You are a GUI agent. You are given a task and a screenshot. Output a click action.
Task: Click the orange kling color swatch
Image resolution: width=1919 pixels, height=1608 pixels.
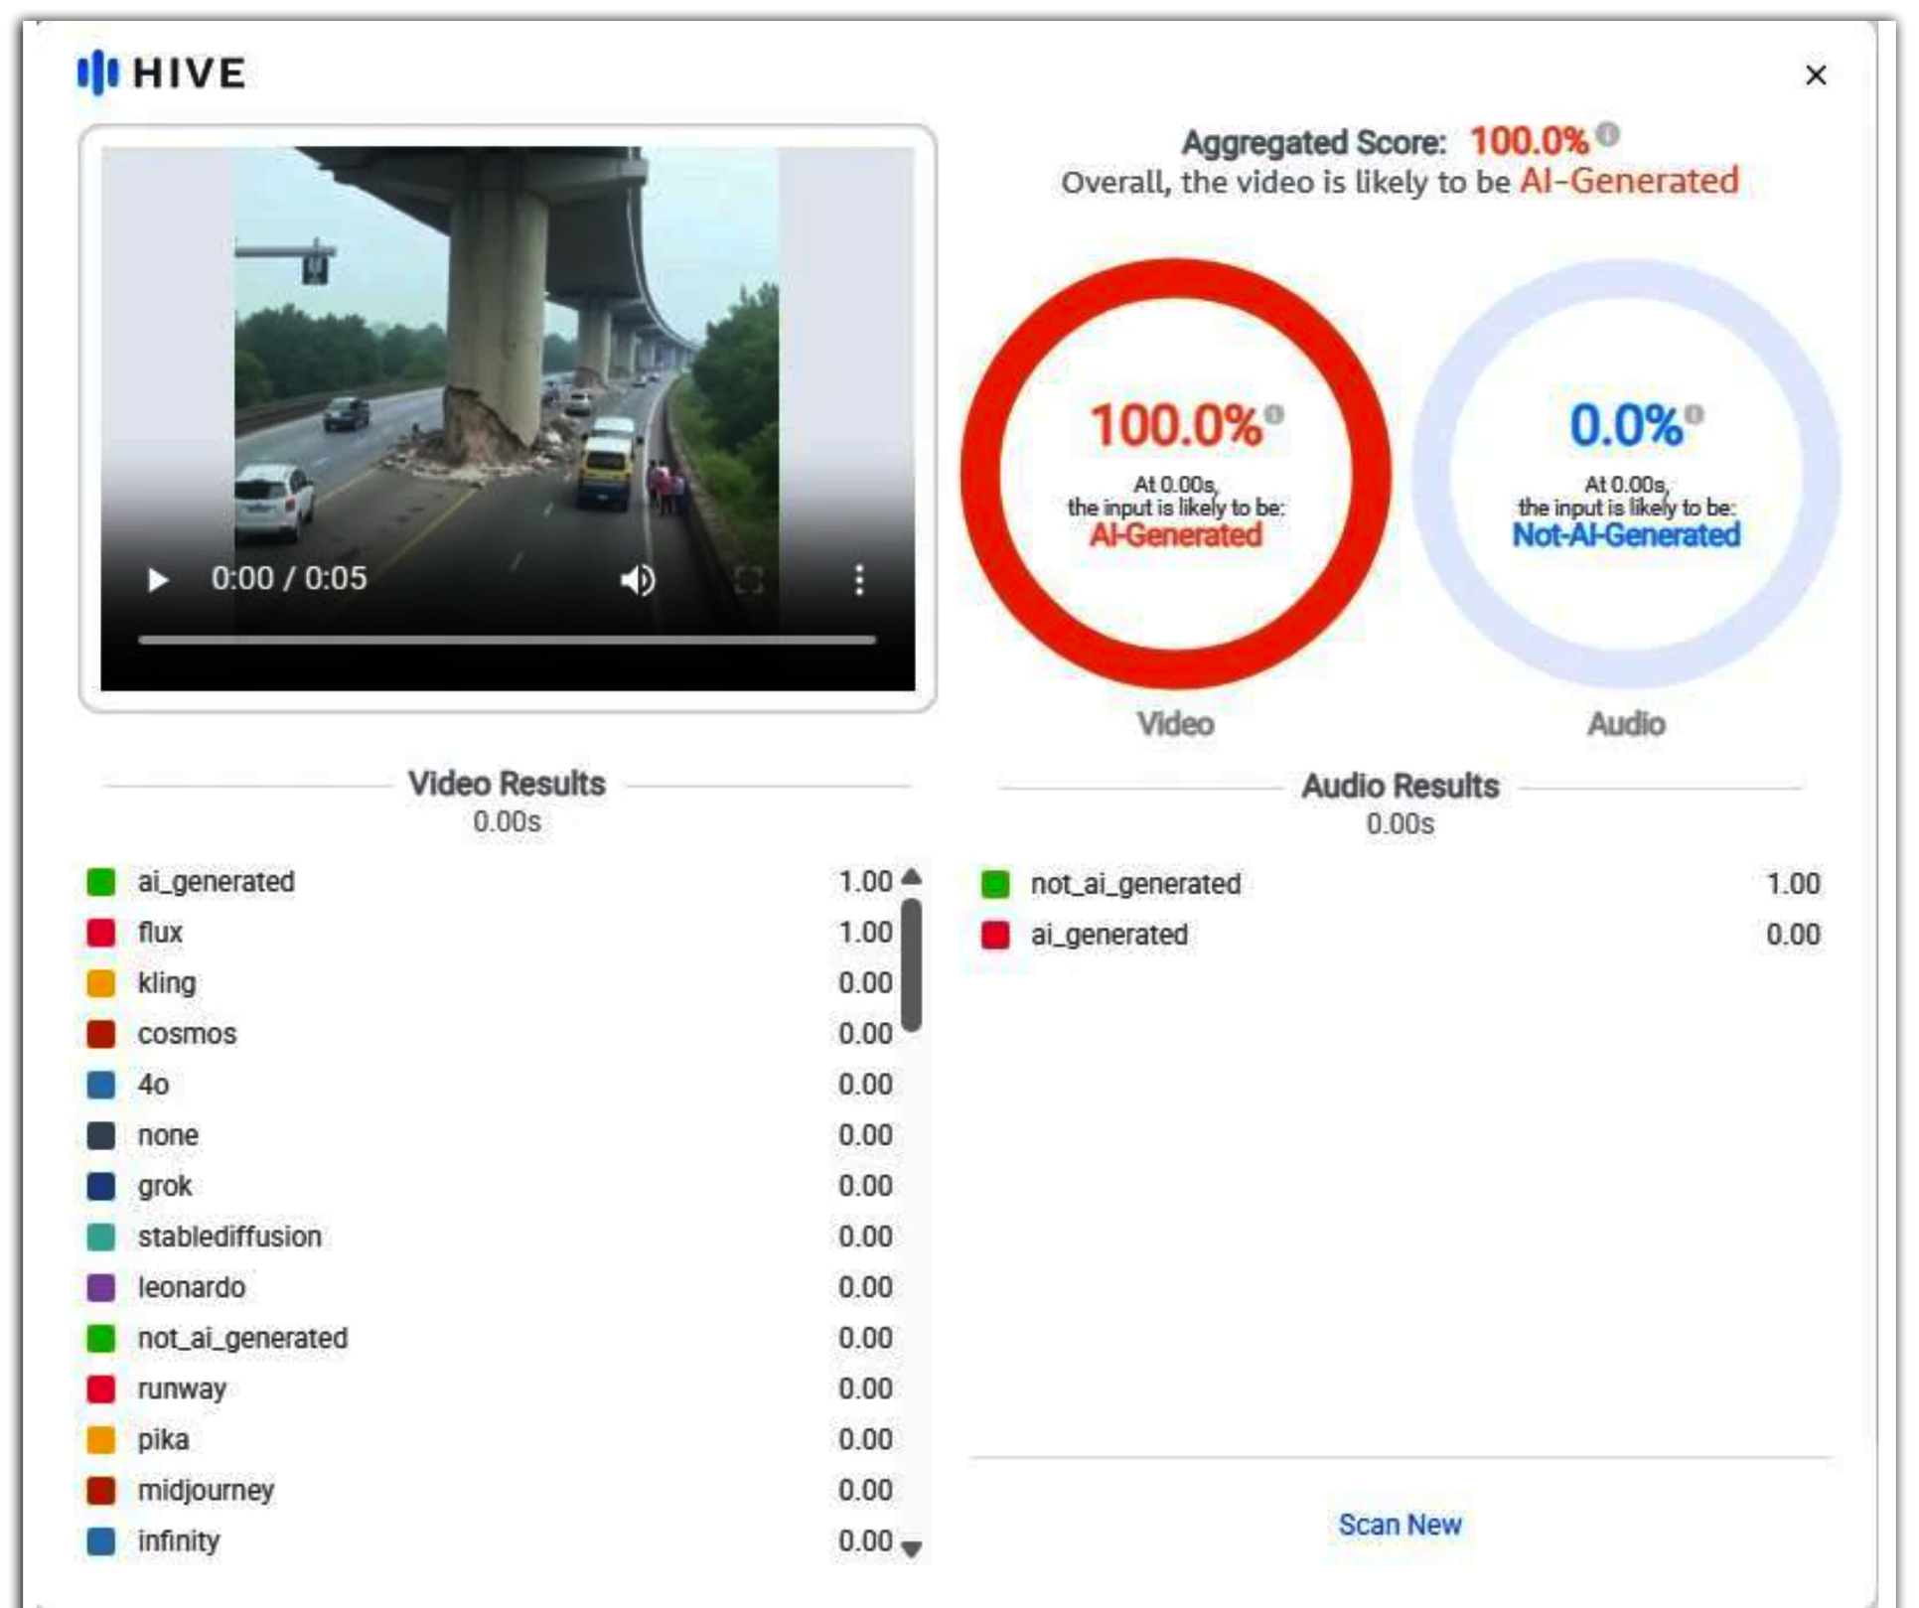(101, 983)
